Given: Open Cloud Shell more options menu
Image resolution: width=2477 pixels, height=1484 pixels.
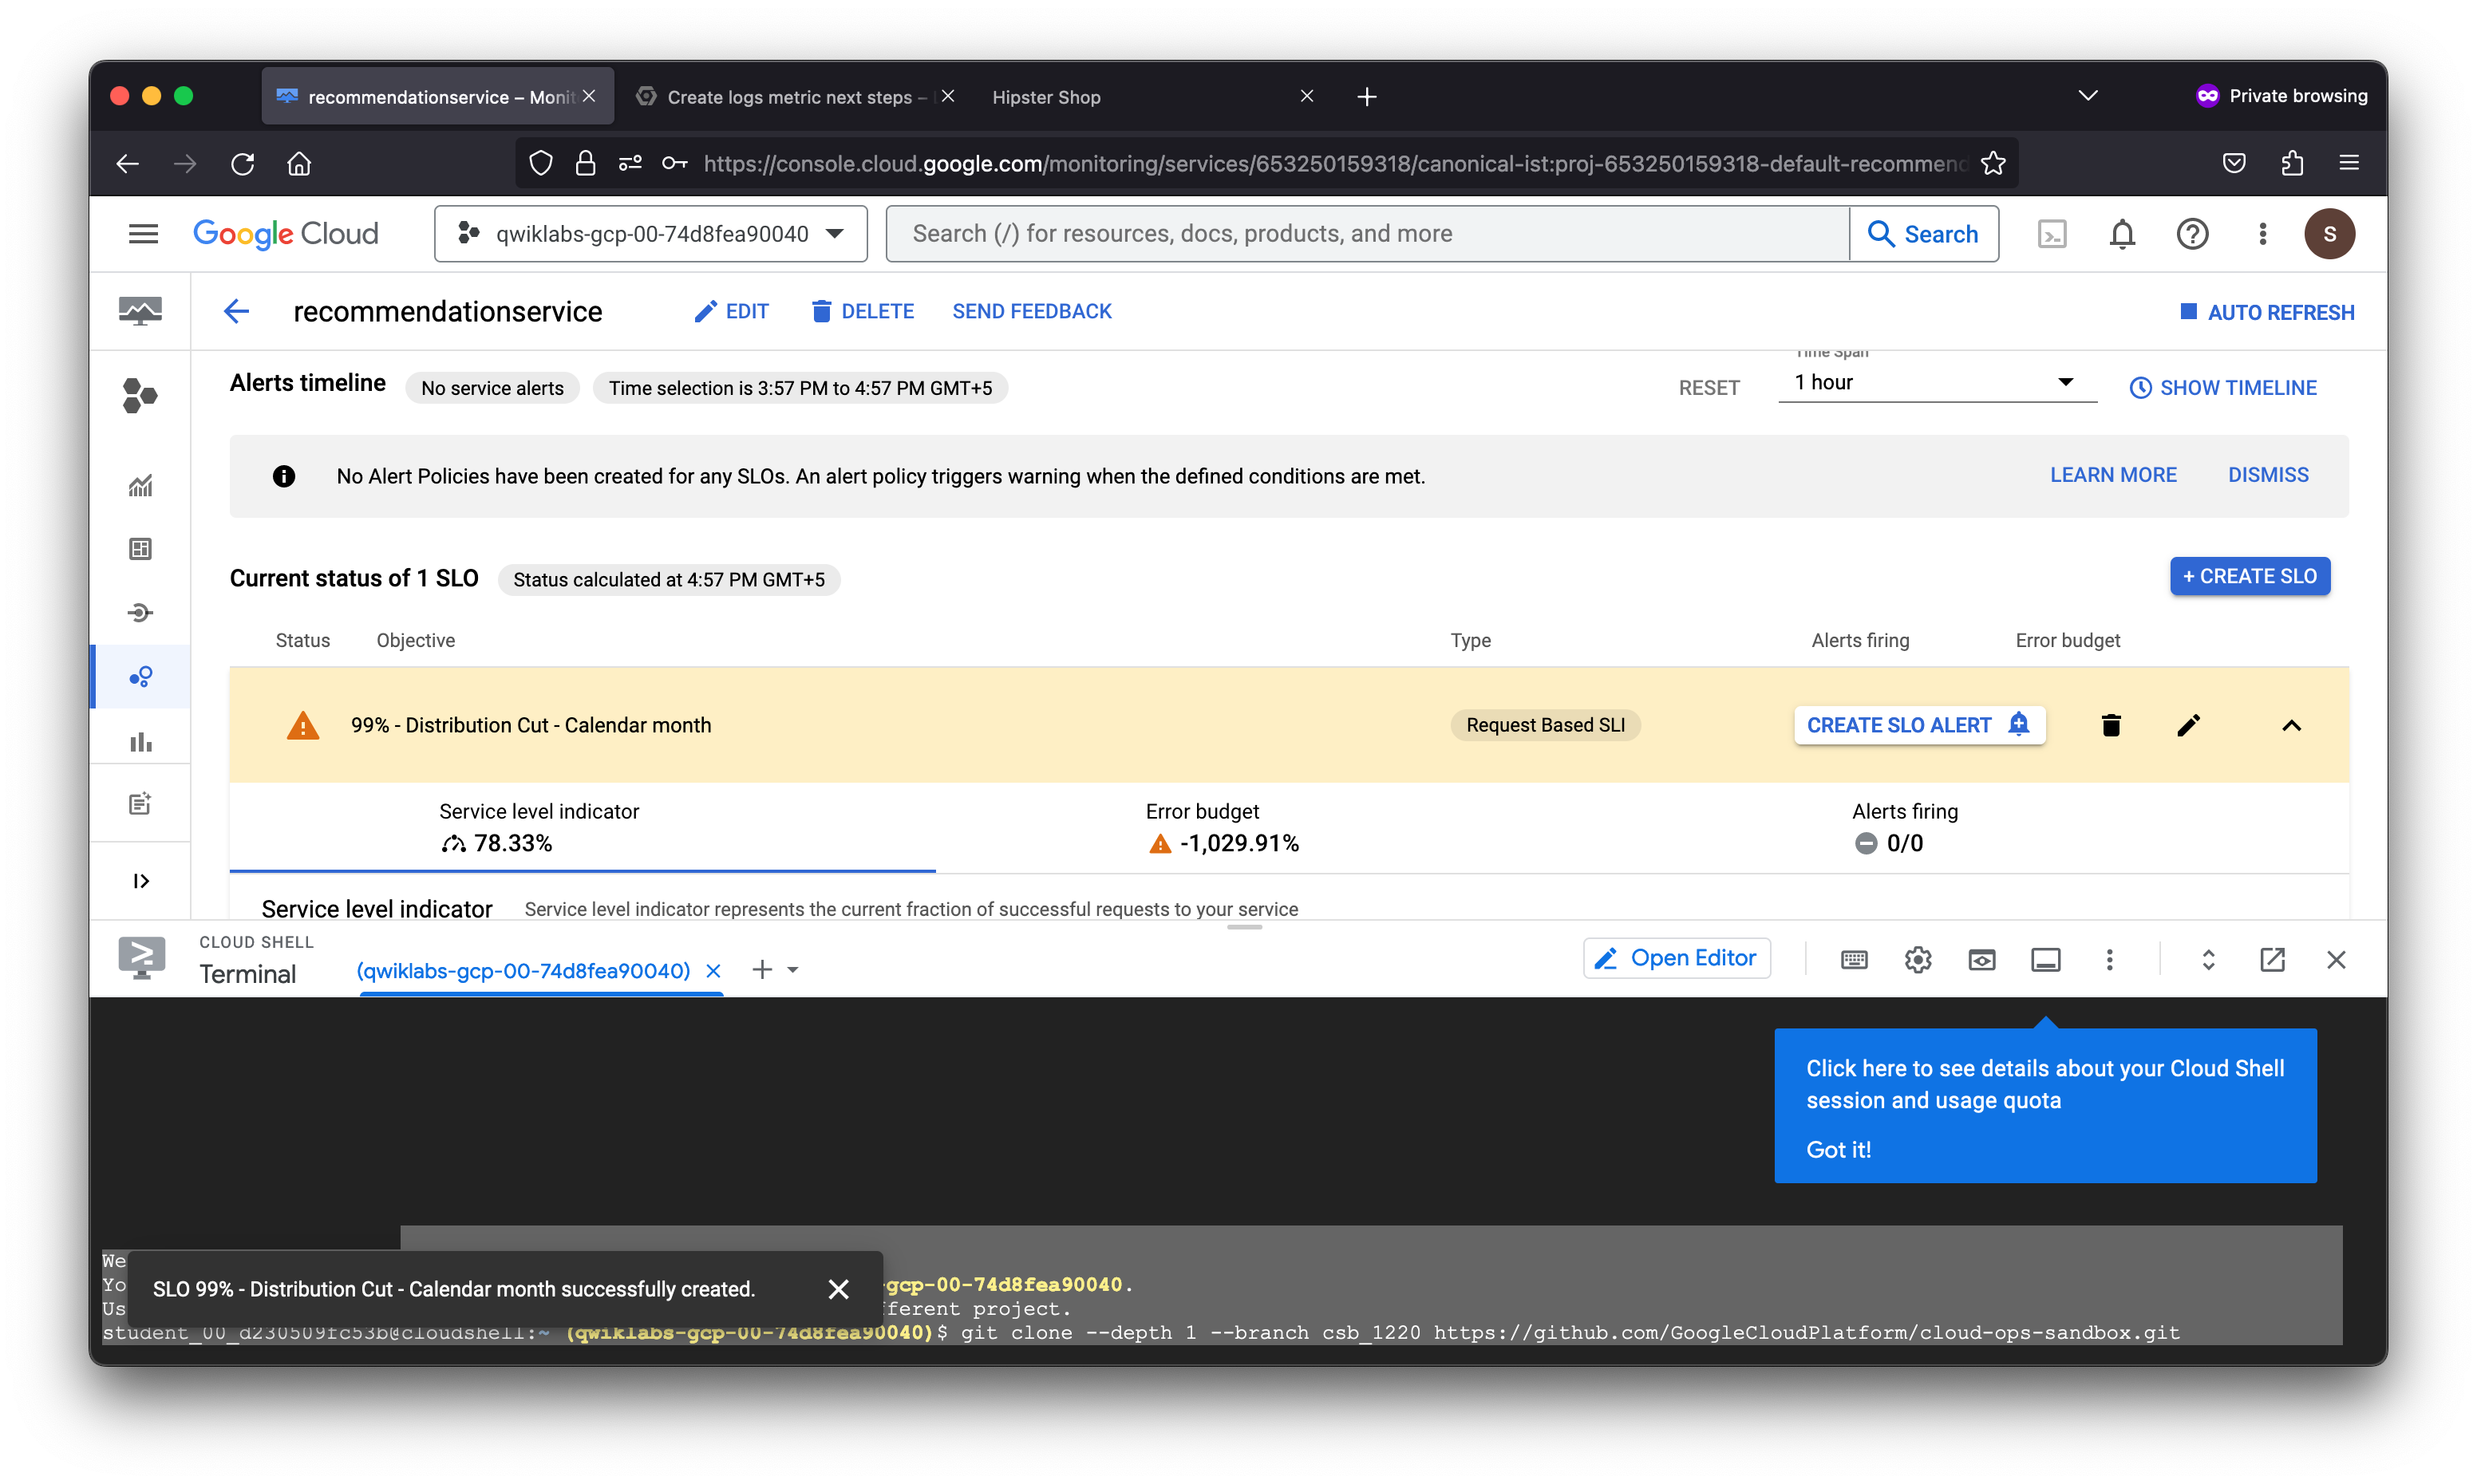Looking at the screenshot, I should (2110, 960).
